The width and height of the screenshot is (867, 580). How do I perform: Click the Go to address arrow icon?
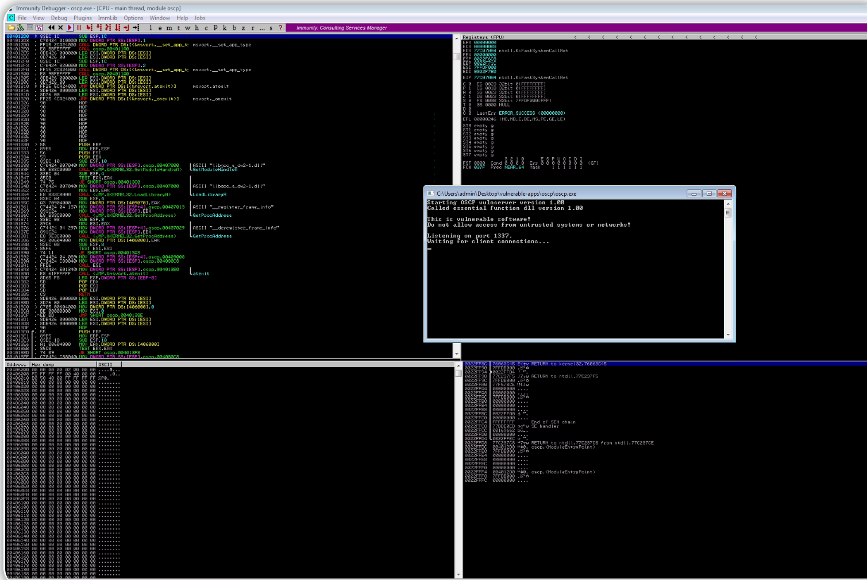[x=136, y=28]
